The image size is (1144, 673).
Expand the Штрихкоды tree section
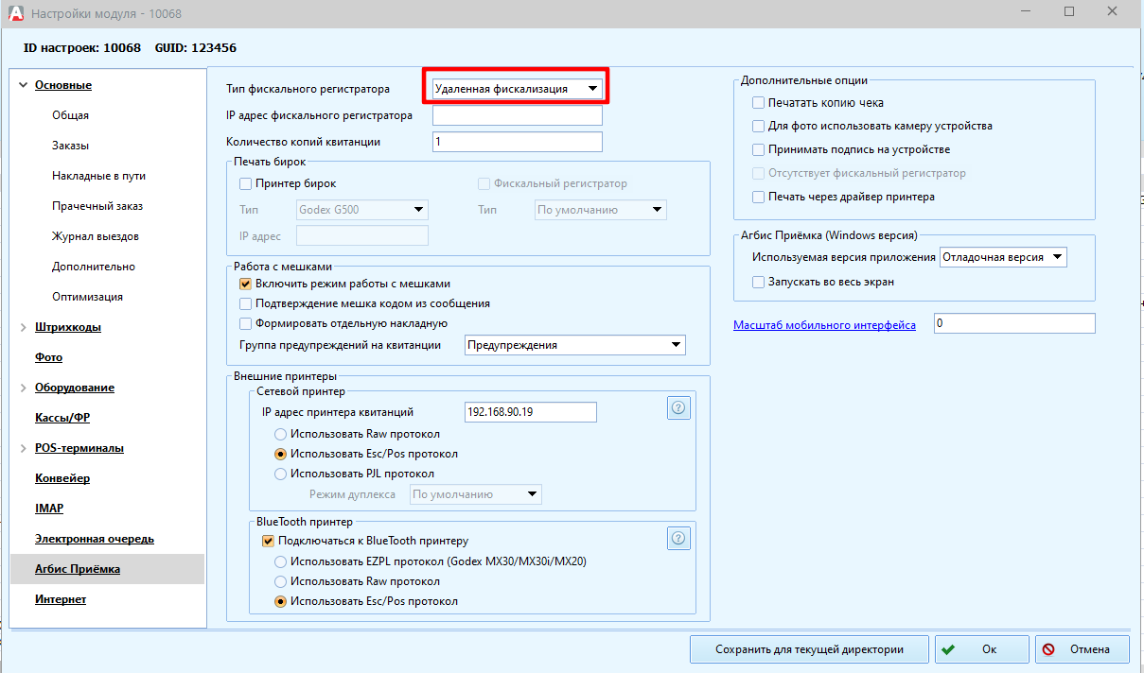point(23,327)
